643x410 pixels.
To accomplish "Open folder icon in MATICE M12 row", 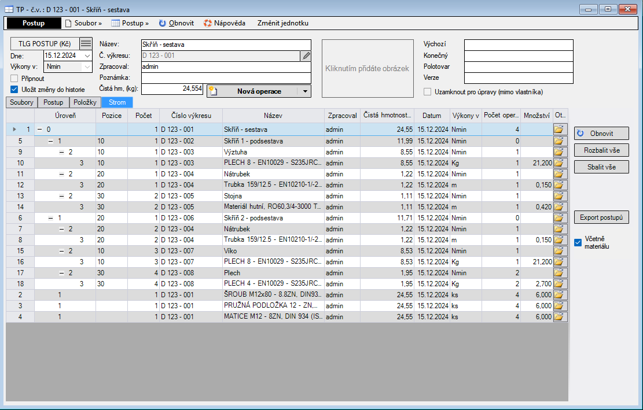I will pos(560,317).
